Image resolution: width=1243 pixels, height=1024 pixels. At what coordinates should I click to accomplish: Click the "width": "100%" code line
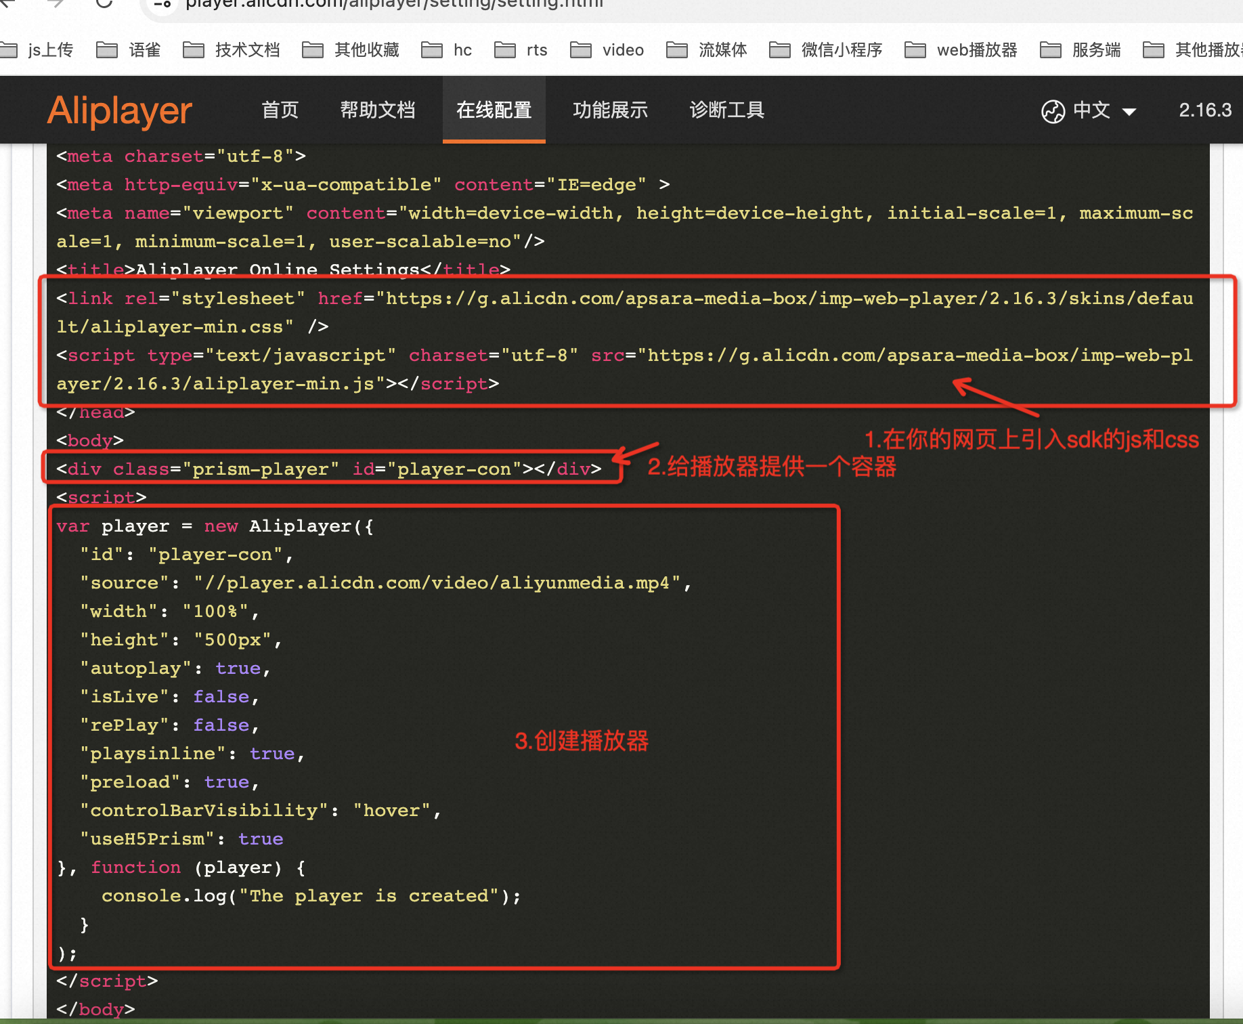pyautogui.click(x=170, y=612)
